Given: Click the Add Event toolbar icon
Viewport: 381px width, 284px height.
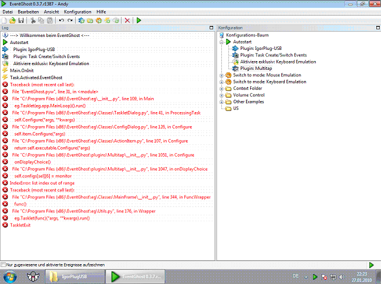Looking at the screenshot, I should [107, 21].
